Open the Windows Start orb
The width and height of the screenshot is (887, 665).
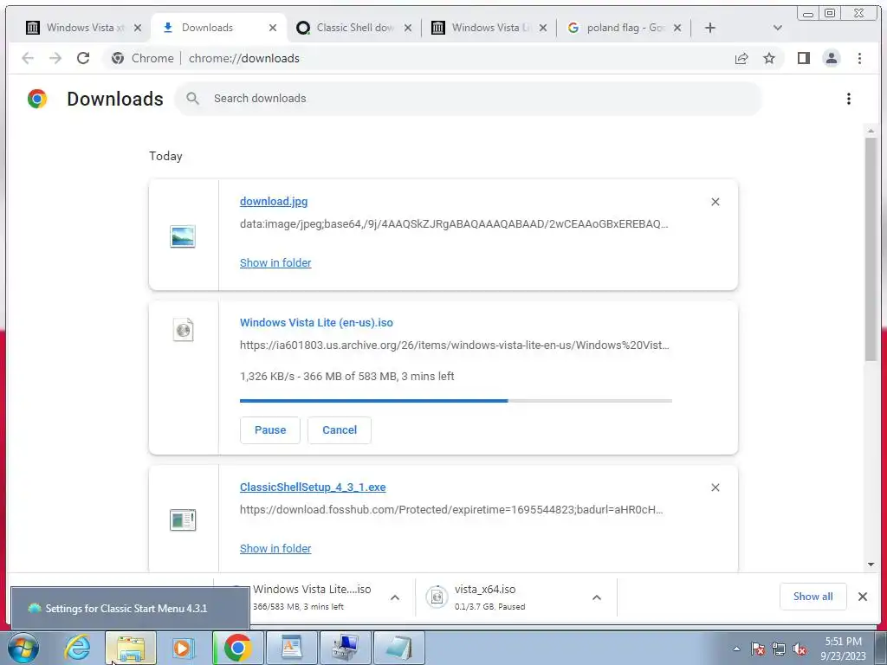[23, 648]
